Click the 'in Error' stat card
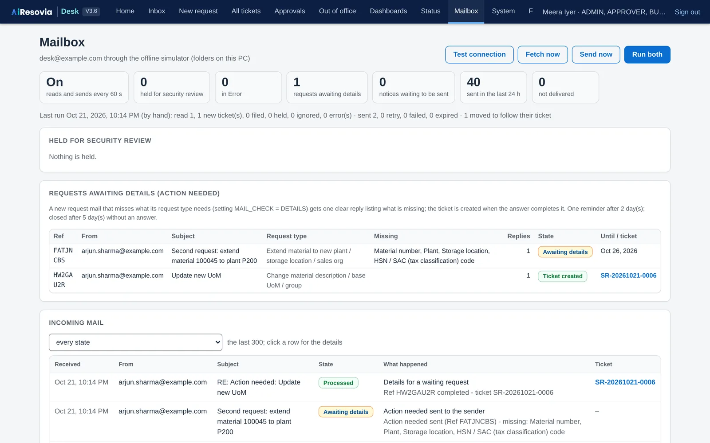The image size is (710, 443). (x=248, y=87)
